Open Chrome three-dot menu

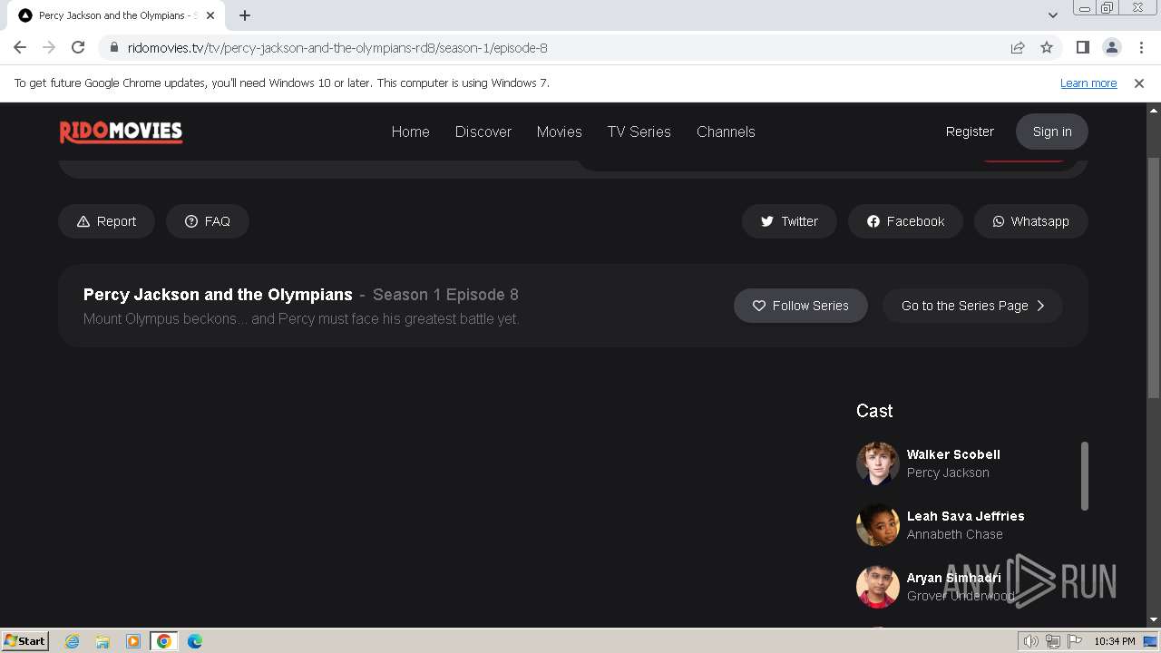click(1141, 47)
